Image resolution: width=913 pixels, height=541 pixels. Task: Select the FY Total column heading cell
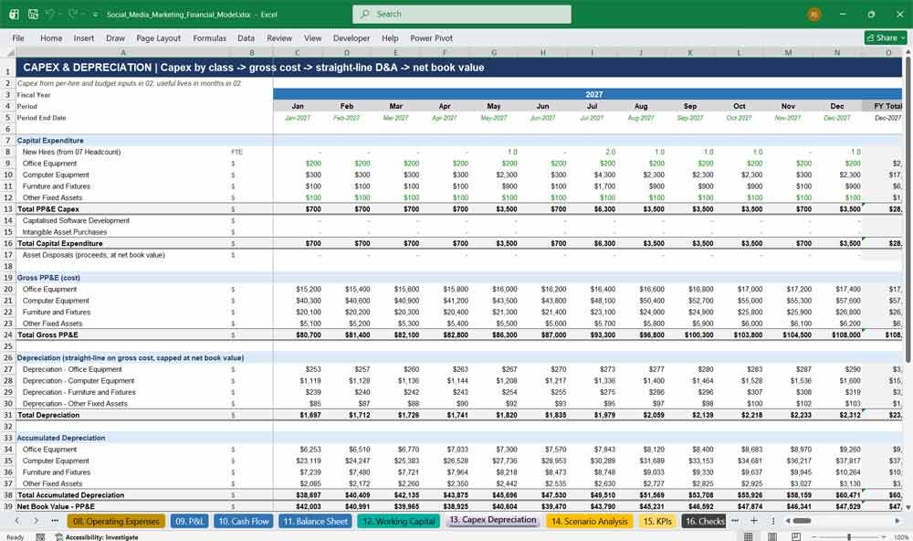[883, 106]
